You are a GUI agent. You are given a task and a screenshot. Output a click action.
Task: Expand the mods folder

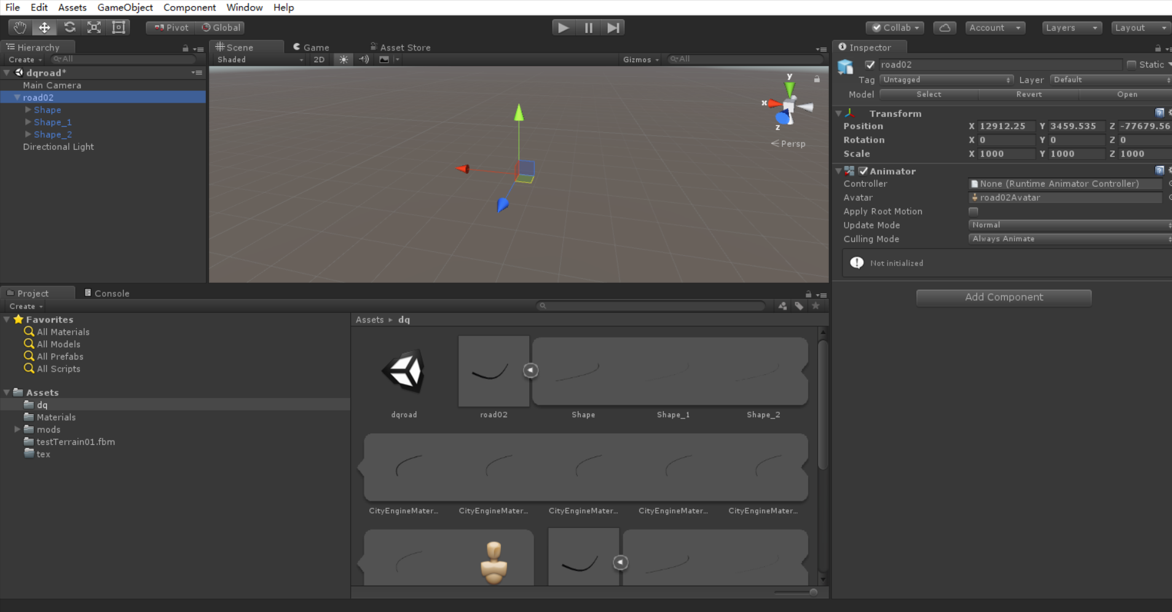[x=17, y=429]
